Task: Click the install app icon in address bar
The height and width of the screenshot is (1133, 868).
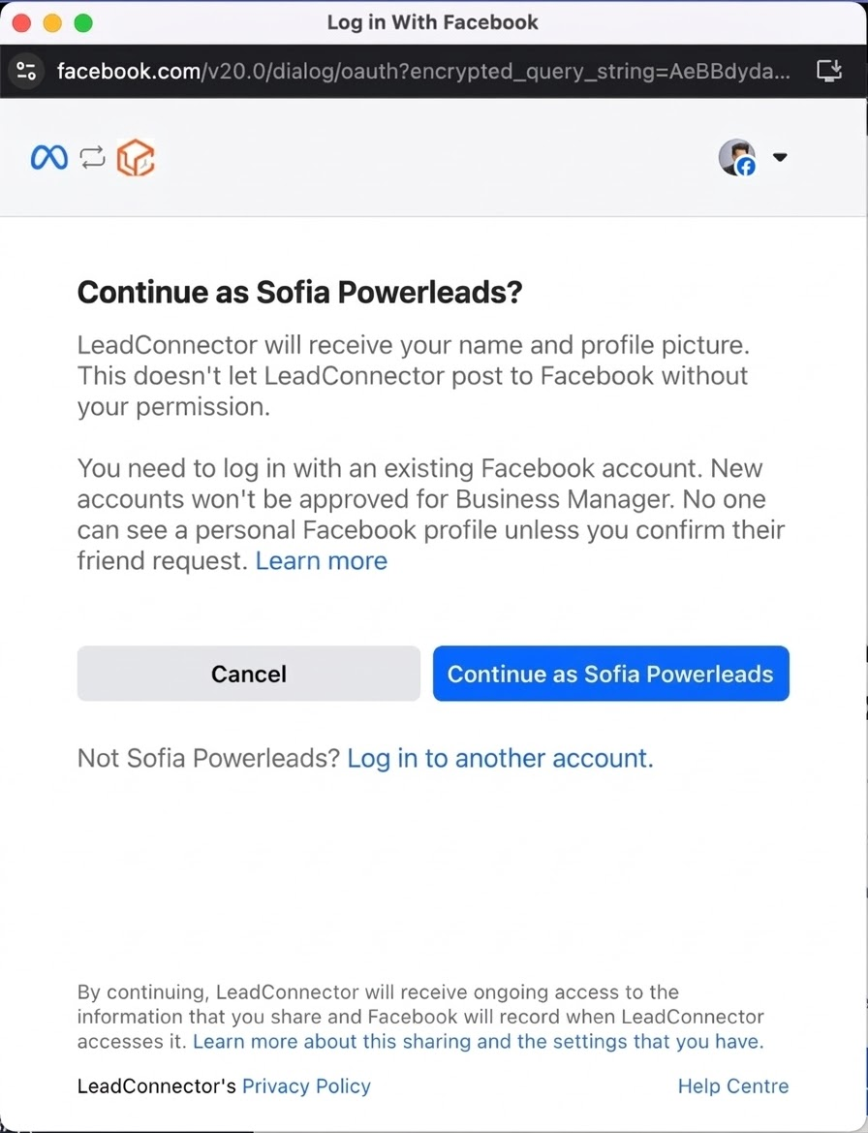Action: coord(829,71)
